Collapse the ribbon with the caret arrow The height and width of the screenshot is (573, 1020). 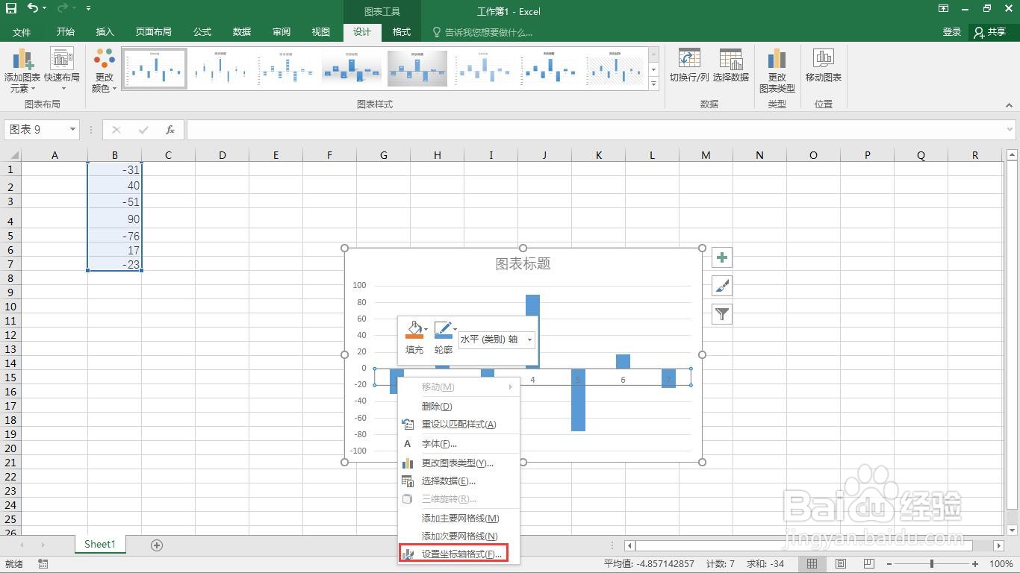(x=1010, y=105)
